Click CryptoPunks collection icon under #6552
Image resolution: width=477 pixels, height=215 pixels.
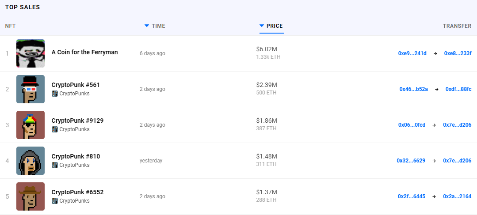pos(55,201)
